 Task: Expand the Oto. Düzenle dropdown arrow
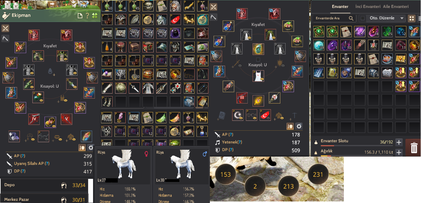[402, 18]
